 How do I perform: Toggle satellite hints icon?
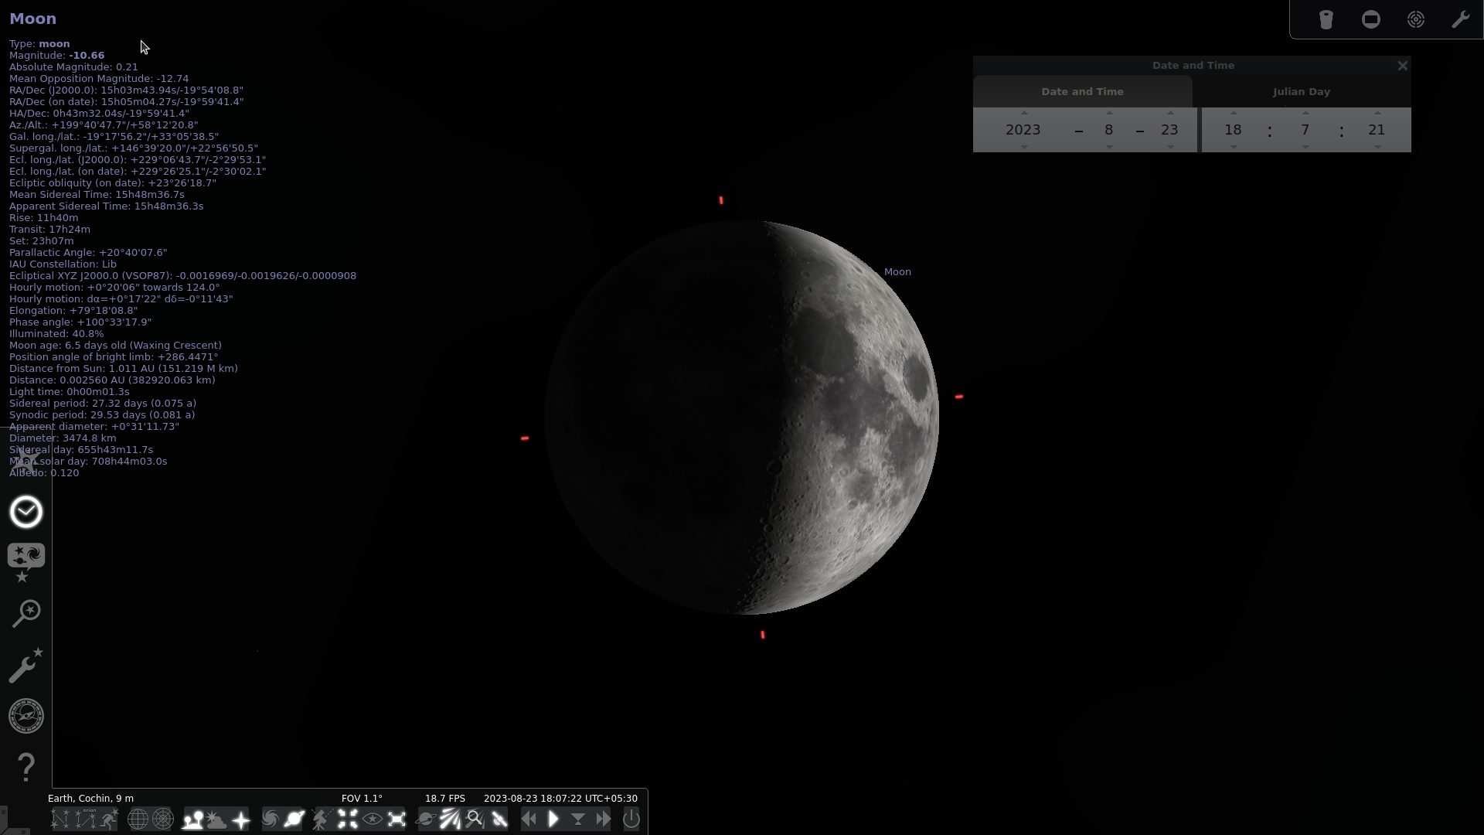pyautogui.click(x=499, y=819)
